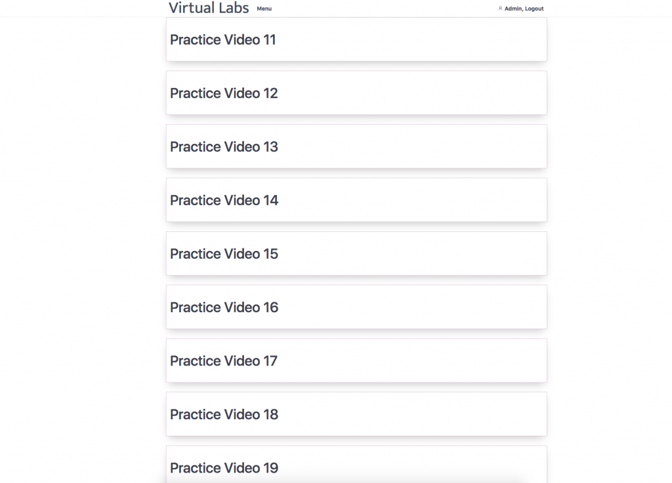Log out using the Logout link

point(534,9)
